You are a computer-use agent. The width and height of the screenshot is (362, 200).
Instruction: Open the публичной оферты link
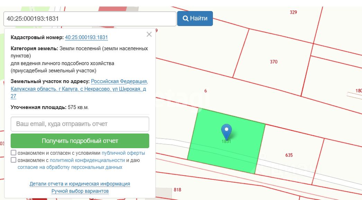point(123,153)
